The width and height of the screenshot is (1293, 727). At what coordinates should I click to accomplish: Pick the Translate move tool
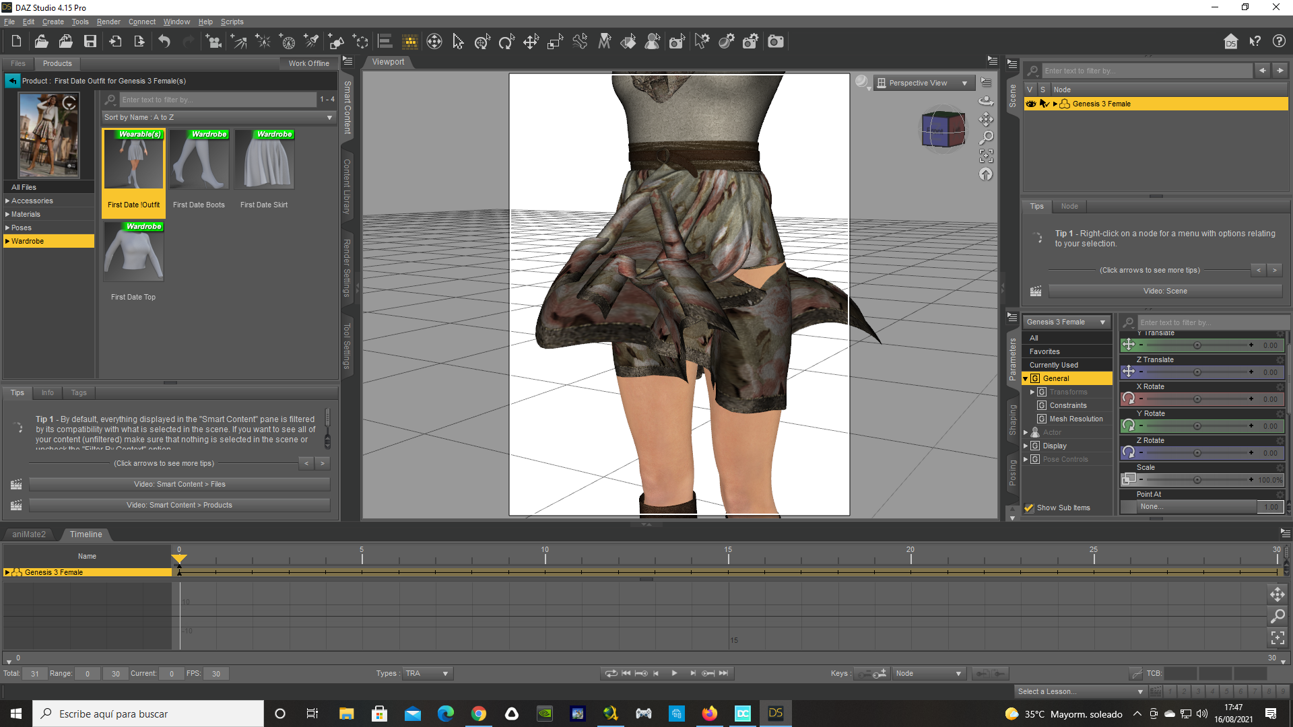coord(531,42)
